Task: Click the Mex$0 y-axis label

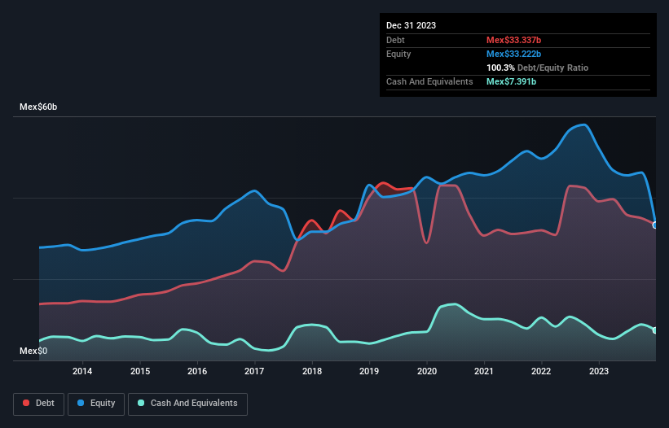Action: click(x=33, y=351)
